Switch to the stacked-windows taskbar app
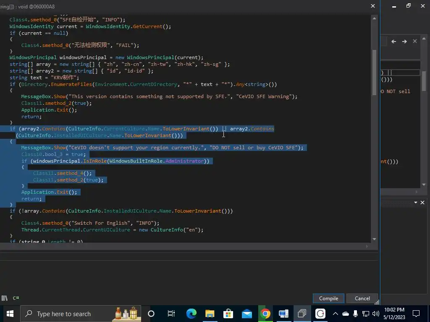The width and height of the screenshot is (430, 322). [302, 314]
